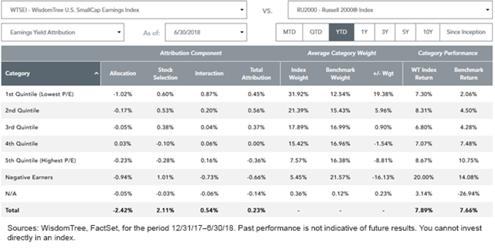Image resolution: width=495 pixels, height=248 pixels.
Task: Click the WT Index Return header
Action: [x=424, y=73]
